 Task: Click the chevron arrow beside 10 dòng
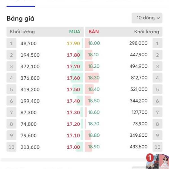point(158,18)
